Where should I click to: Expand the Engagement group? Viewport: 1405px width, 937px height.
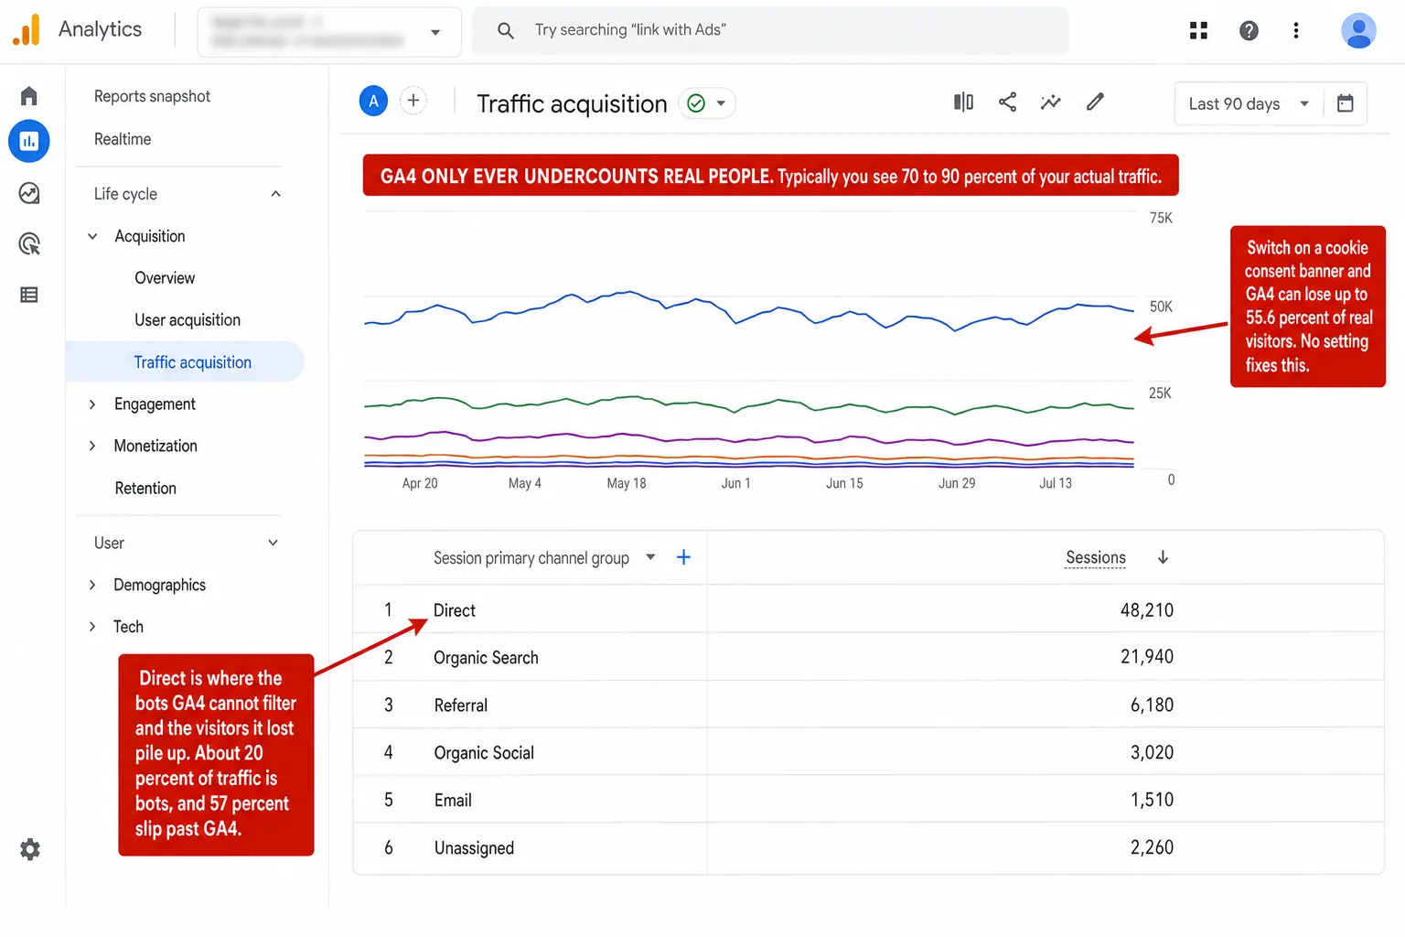pyautogui.click(x=92, y=404)
